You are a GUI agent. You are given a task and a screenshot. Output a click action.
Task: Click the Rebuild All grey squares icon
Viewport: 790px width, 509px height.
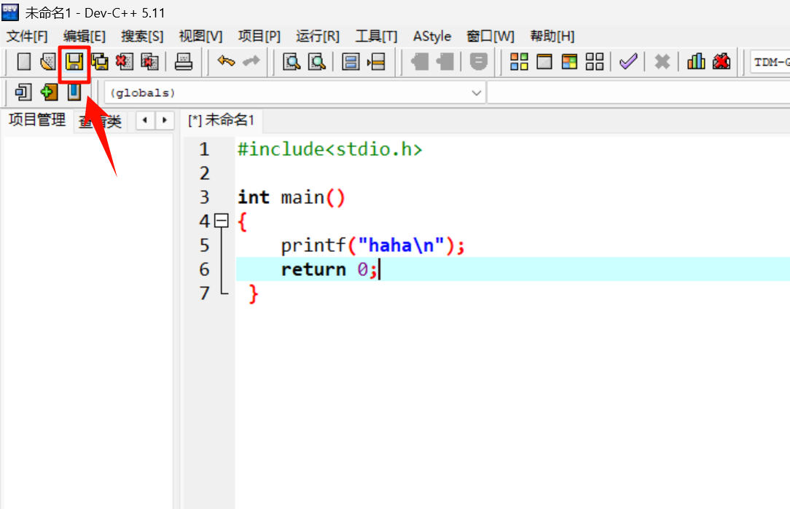tap(595, 62)
